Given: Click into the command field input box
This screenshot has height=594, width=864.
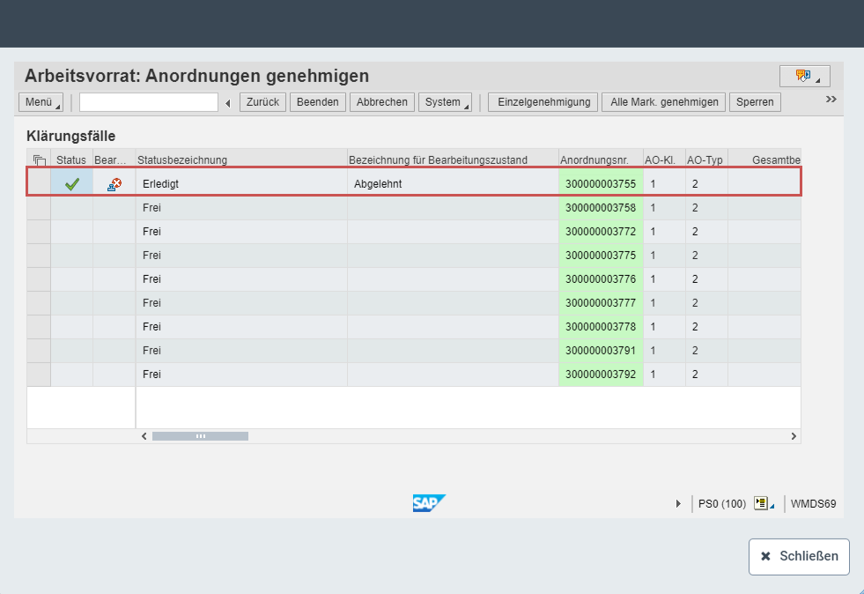Looking at the screenshot, I should click(x=148, y=101).
